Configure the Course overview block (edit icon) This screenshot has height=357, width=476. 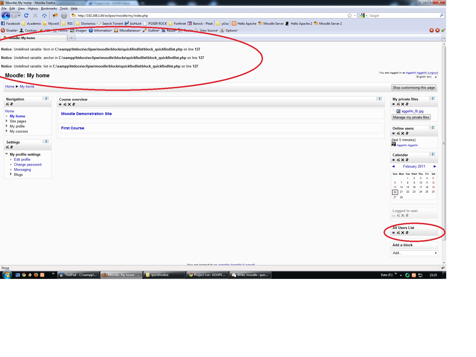[65, 104]
